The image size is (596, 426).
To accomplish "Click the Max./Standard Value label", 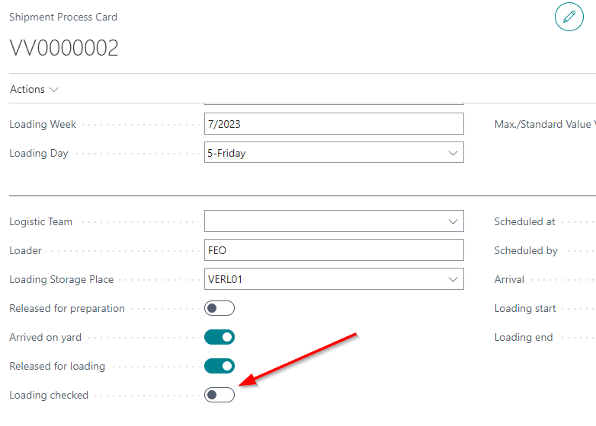I will [543, 124].
